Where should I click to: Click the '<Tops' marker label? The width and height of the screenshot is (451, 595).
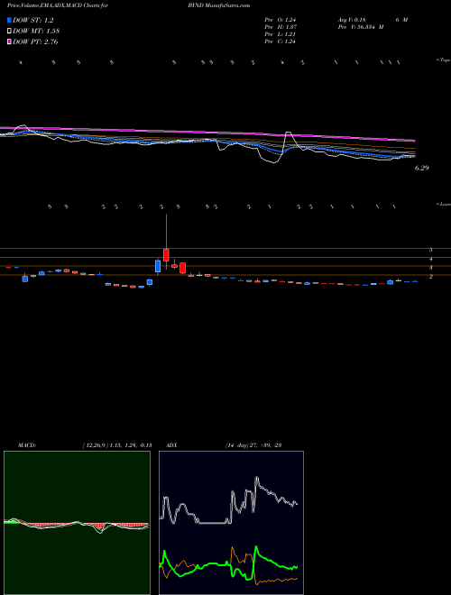[444, 60]
